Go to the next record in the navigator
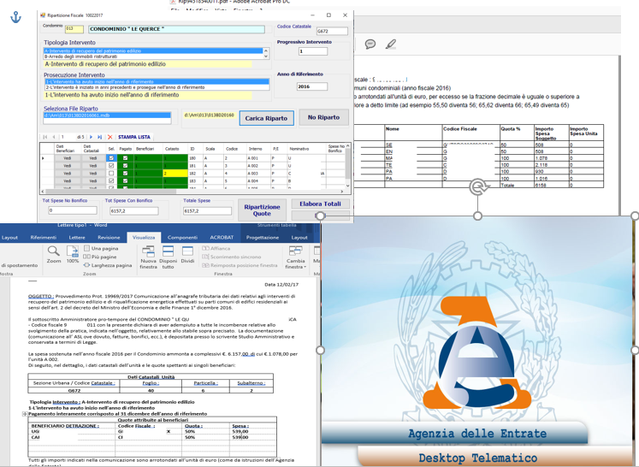Screen dimensions: 639x467 coord(91,137)
